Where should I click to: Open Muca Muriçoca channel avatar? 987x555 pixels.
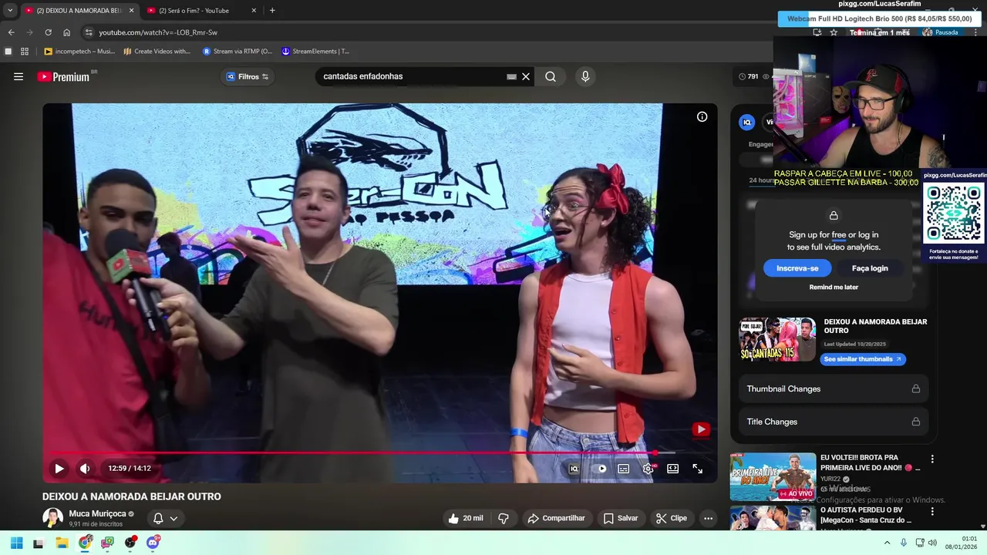[52, 518]
